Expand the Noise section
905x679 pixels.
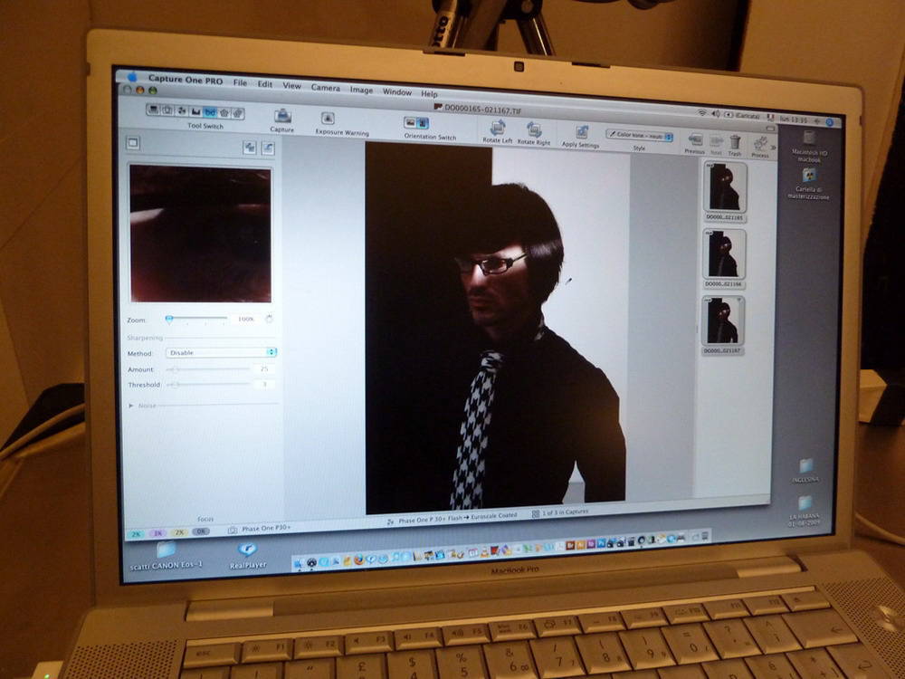[132, 406]
